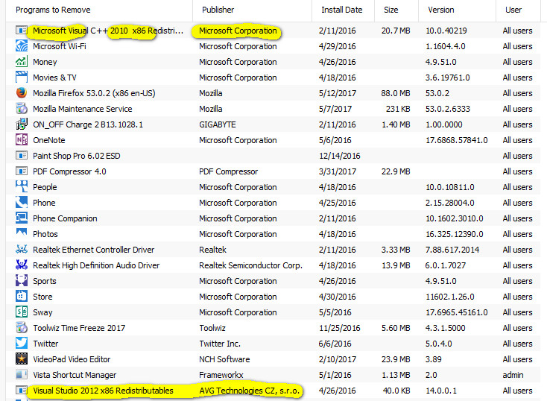Image resolution: width=547 pixels, height=401 pixels.
Task: Click the Movies & TV icon
Action: coord(22,77)
